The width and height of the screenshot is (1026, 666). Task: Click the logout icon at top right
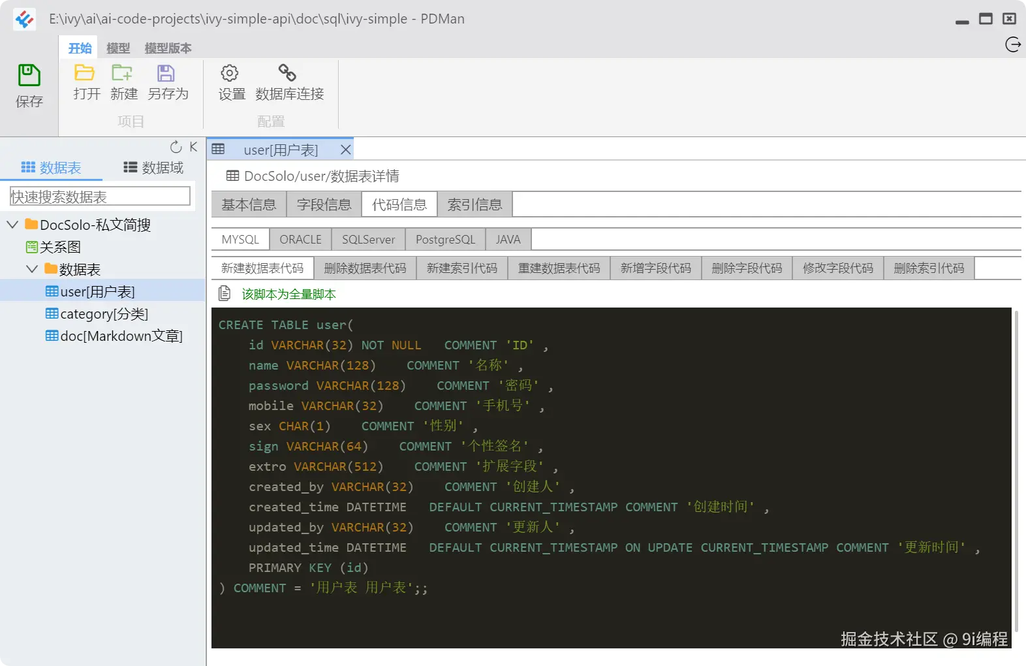click(1013, 44)
